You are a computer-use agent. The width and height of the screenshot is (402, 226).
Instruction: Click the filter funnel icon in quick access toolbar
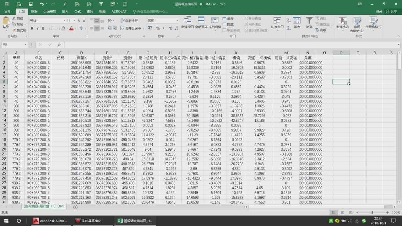tap(101, 4)
